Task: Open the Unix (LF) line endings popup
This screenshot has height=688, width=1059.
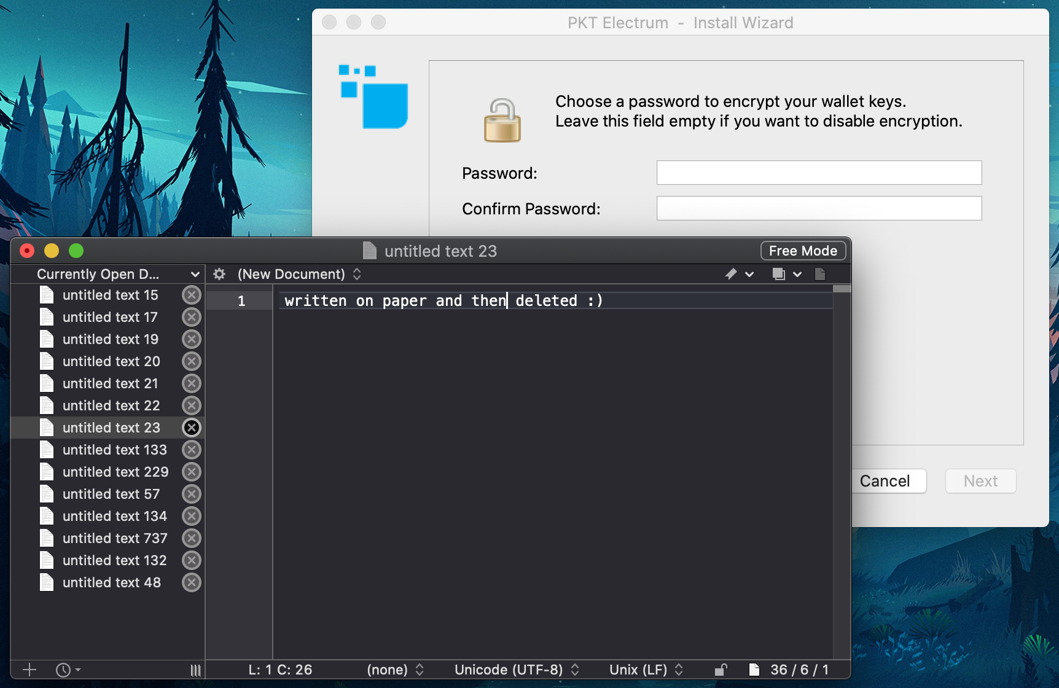Action: (x=646, y=670)
